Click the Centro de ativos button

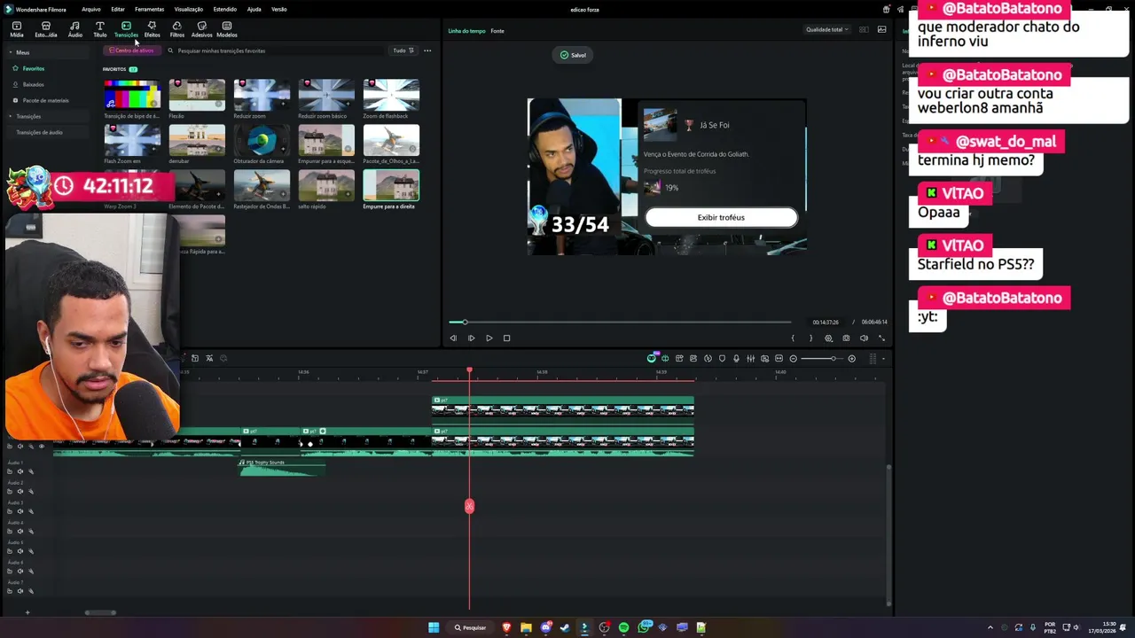[x=131, y=51]
